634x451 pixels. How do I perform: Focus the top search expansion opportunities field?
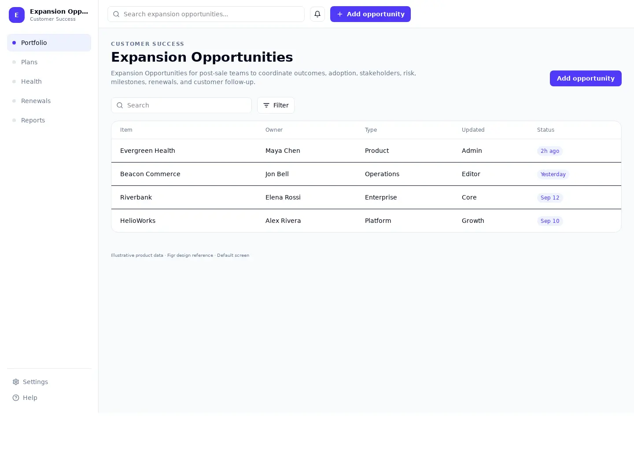(206, 14)
